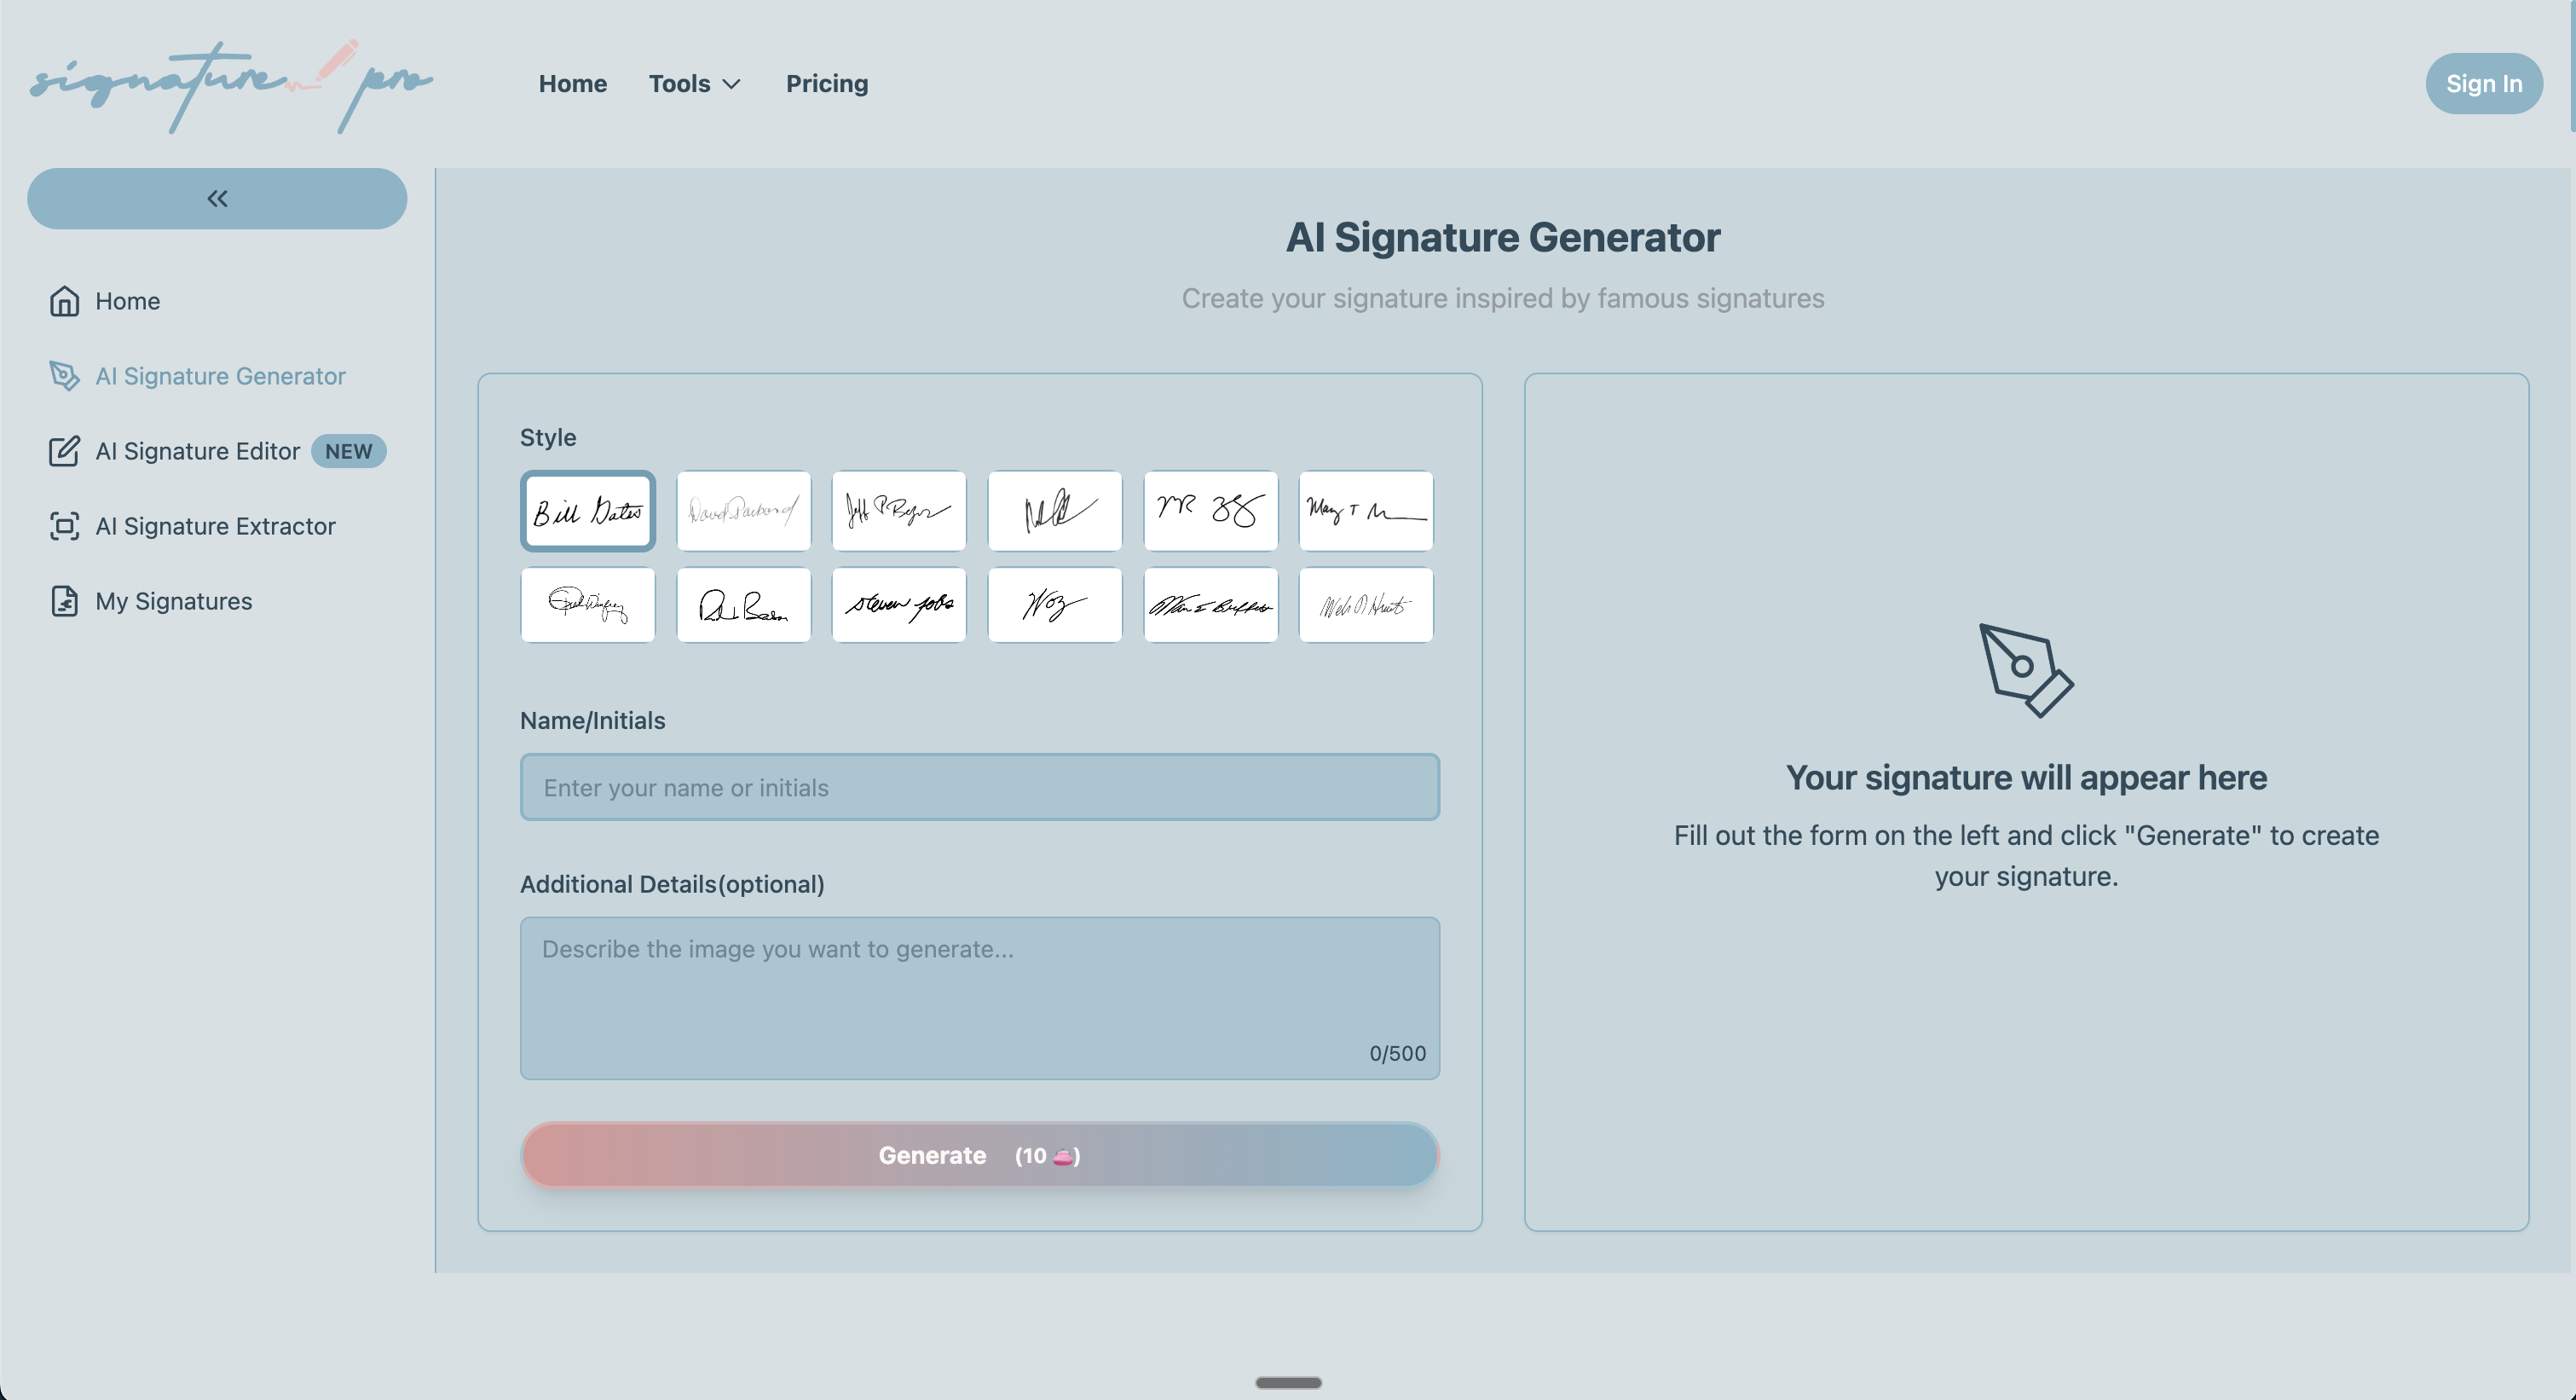Click the pen nib icon in the preview panel

2026,673
